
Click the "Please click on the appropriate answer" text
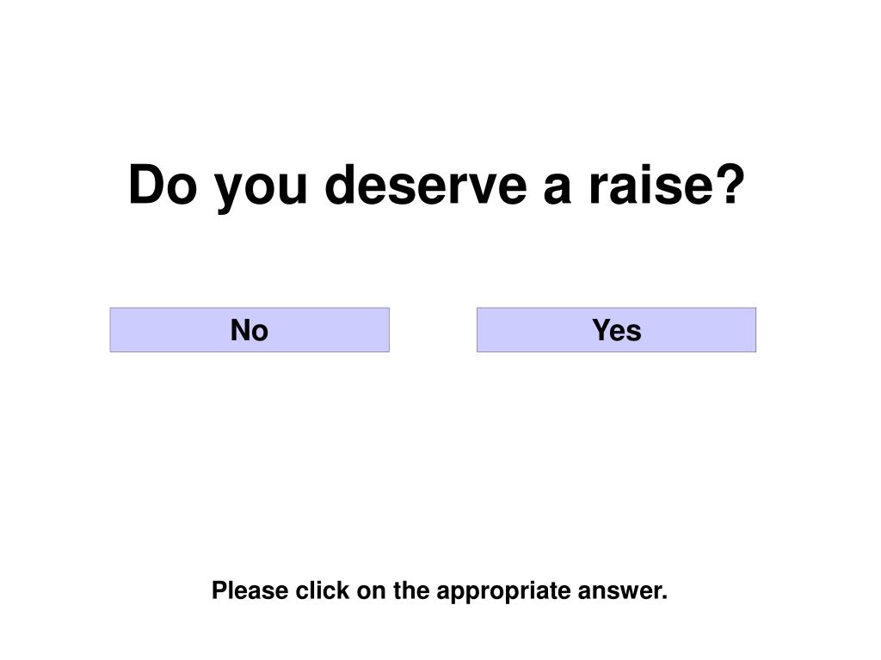coord(440,591)
